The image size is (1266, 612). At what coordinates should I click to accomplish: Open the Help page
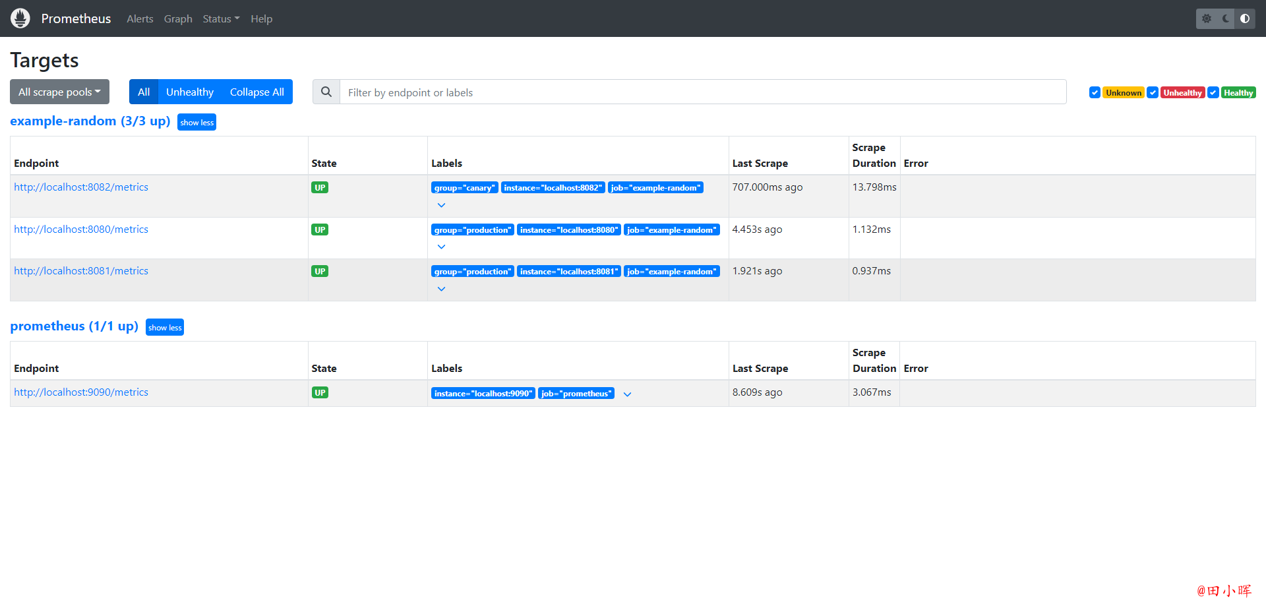(x=261, y=19)
